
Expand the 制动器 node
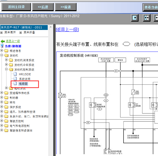click(x=2, y=97)
